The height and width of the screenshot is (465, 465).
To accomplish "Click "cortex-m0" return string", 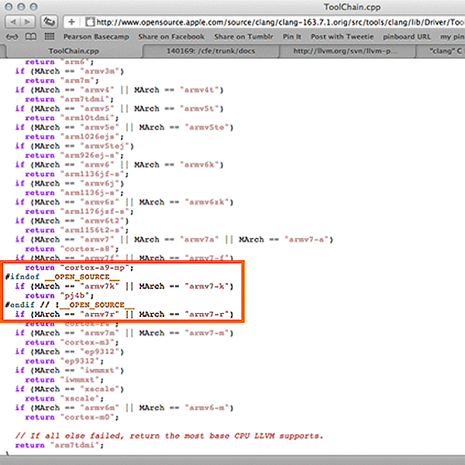I will coord(89,417).
